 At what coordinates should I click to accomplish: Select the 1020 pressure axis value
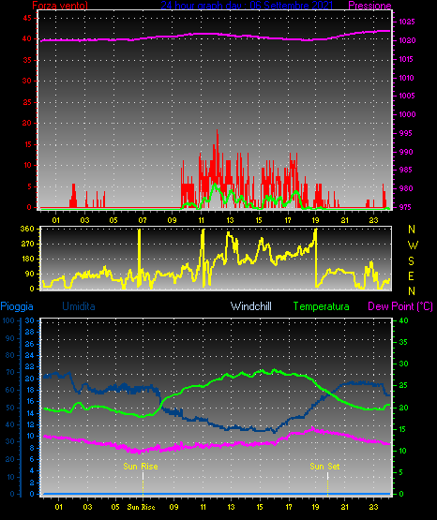coord(407,40)
